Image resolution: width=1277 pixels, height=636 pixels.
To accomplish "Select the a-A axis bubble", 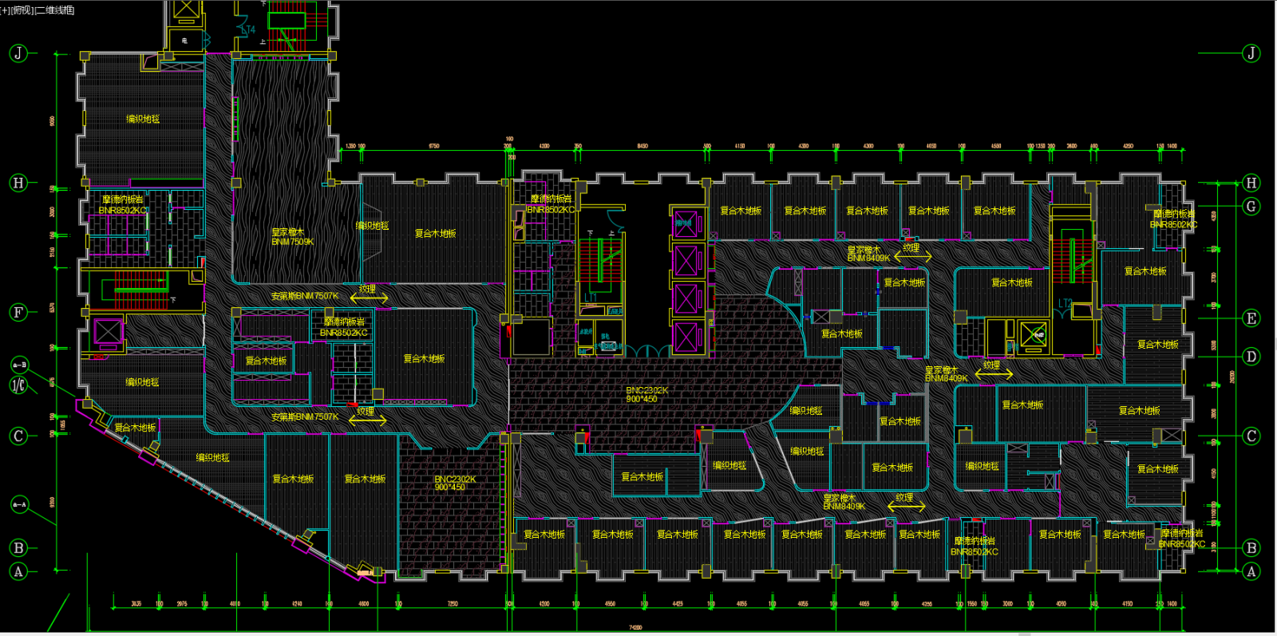I will [19, 504].
